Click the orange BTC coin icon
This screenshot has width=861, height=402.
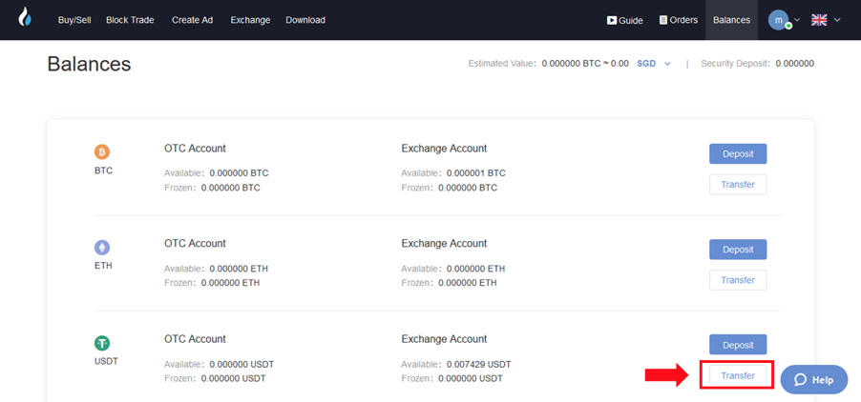(102, 151)
